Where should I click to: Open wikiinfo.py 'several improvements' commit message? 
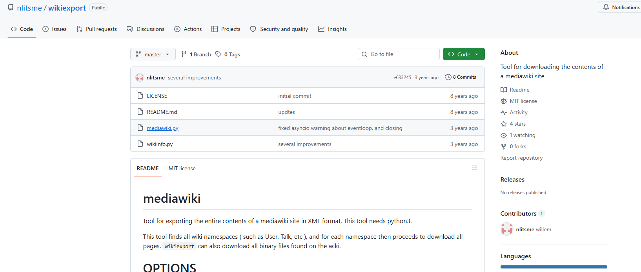pyautogui.click(x=305, y=144)
